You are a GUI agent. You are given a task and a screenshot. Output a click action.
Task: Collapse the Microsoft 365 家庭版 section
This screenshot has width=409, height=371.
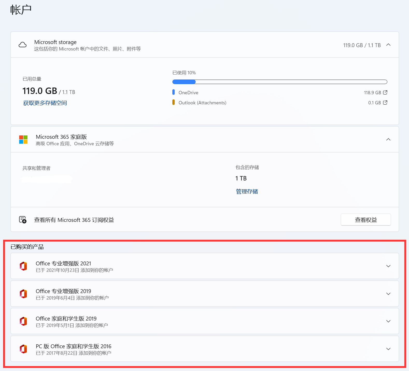[388, 140]
